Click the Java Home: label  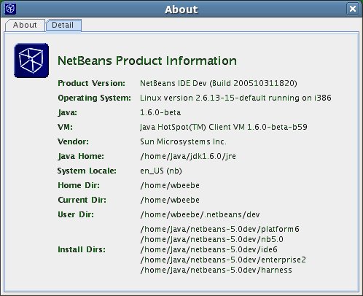tap(81, 156)
